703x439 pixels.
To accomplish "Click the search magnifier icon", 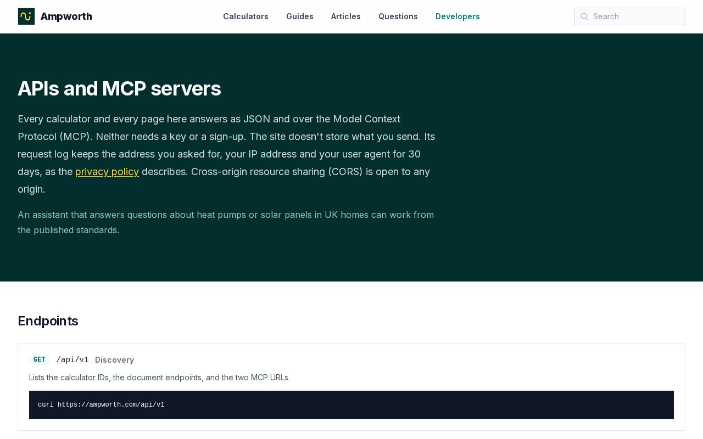I will pos(584,16).
